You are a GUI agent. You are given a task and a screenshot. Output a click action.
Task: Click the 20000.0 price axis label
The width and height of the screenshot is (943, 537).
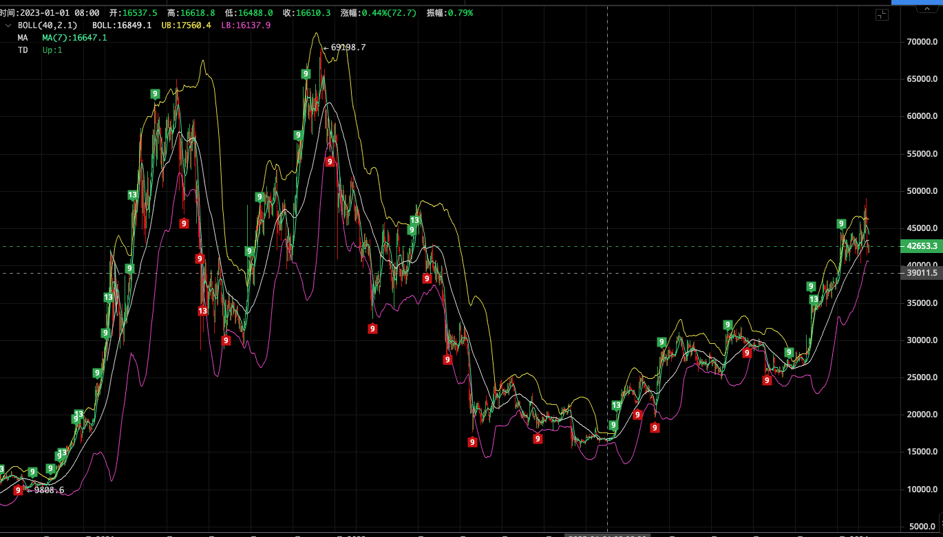pos(922,415)
